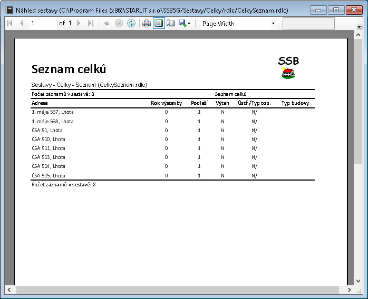Image resolution: width=368 pixels, height=299 pixels.
Task: Refresh the report preview
Action: click(x=131, y=23)
